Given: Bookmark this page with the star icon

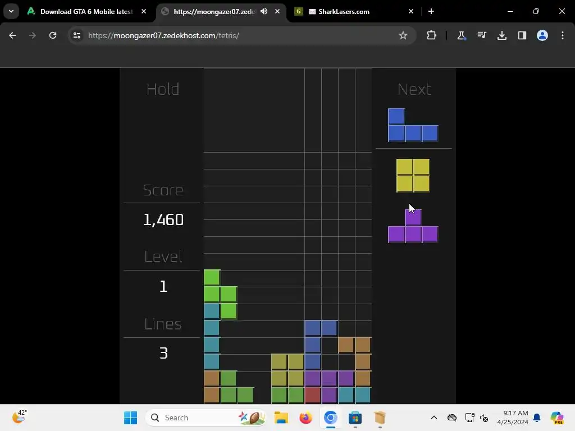Looking at the screenshot, I should (x=403, y=35).
